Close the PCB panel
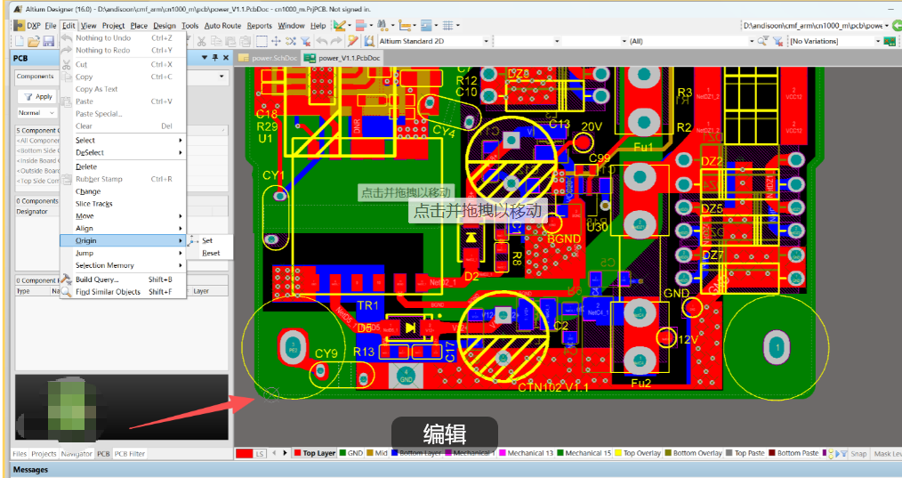902x478 pixels. (x=226, y=58)
